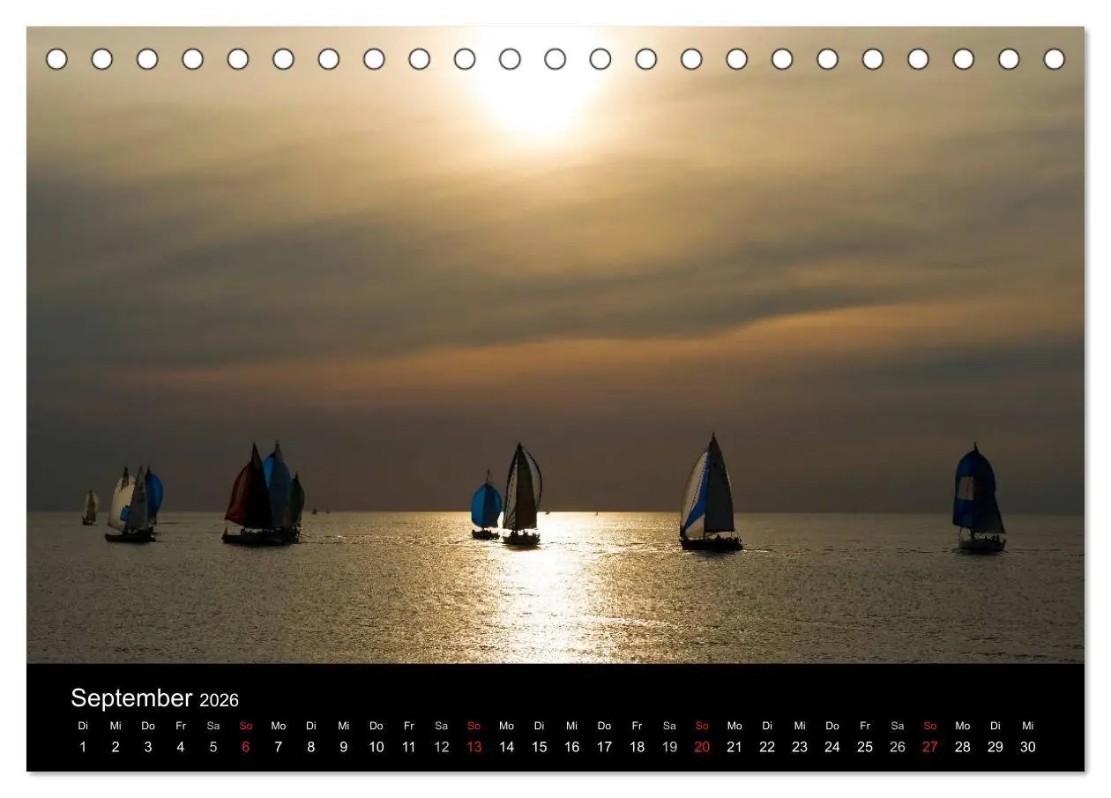This screenshot has width=1111, height=798.
Task: Select date 9 in the calendar row
Action: [344, 747]
